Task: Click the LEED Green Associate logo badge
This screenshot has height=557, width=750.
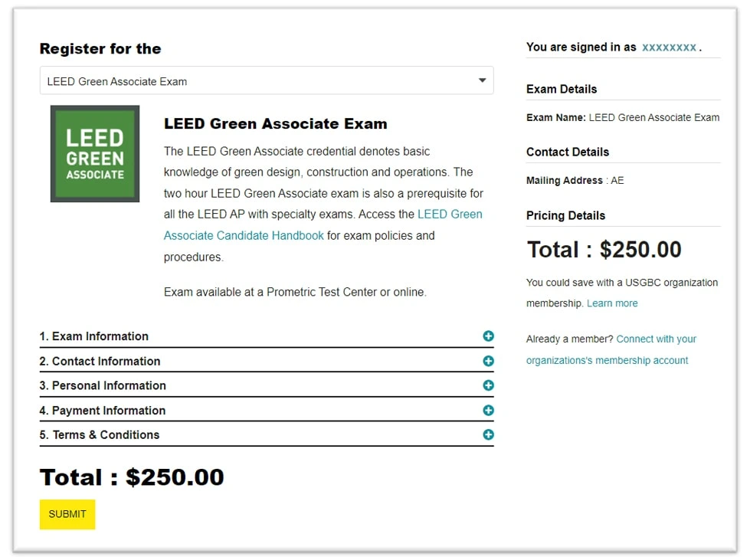Action: coord(95,153)
